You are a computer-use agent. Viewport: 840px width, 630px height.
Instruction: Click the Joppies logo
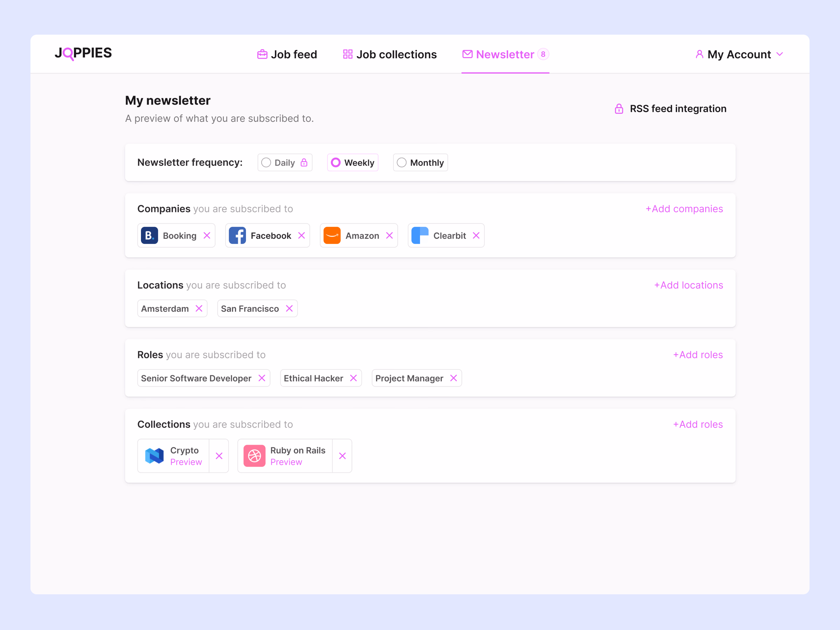tap(83, 53)
